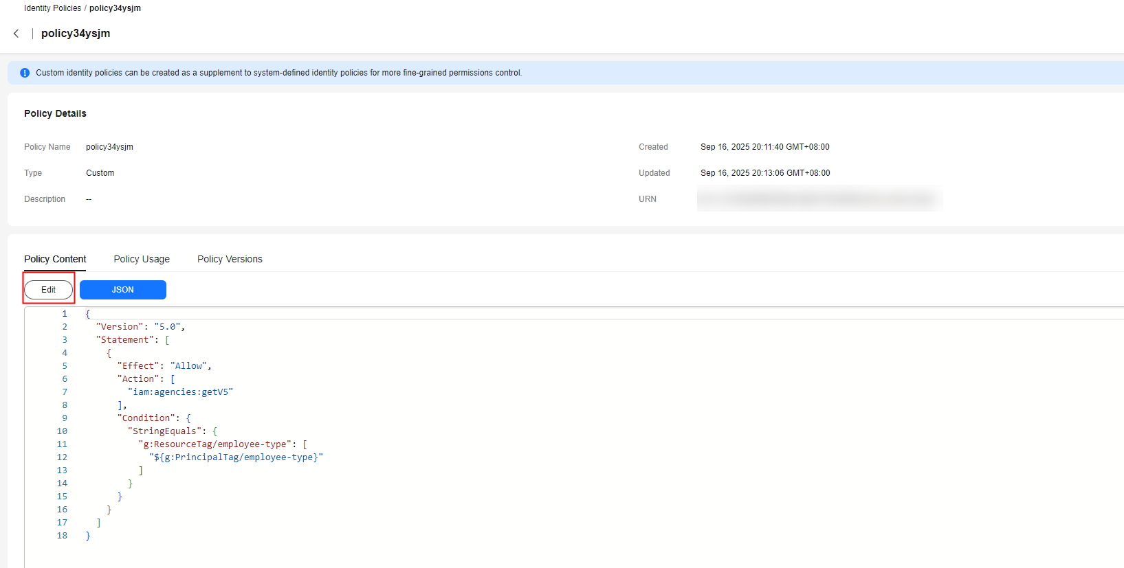Click the custom identity policies info banner text

278,73
